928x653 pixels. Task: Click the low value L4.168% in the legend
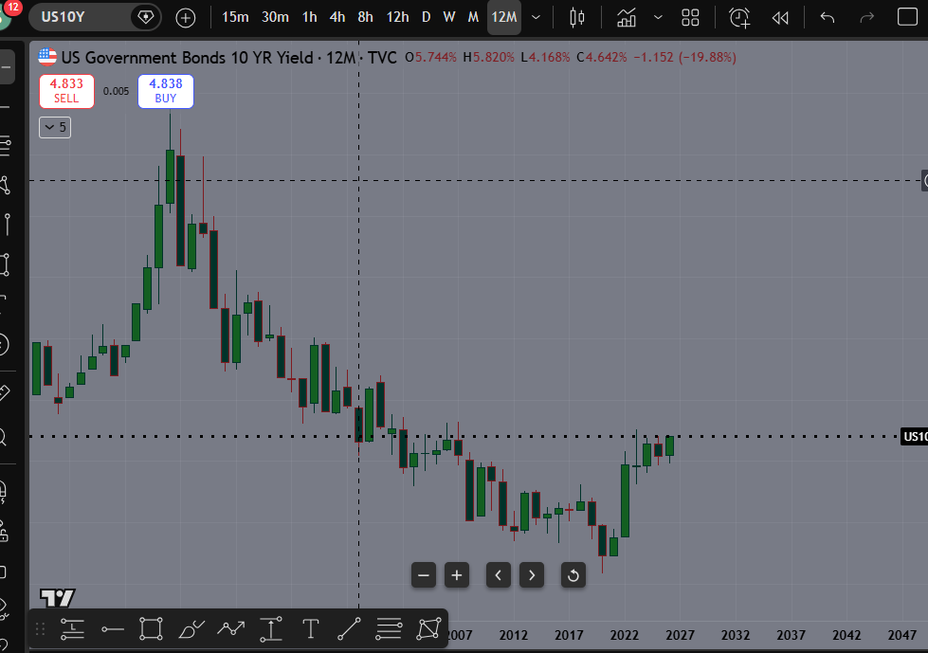tap(545, 58)
